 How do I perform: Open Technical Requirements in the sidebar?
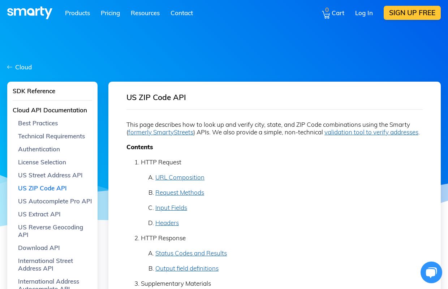click(51, 136)
